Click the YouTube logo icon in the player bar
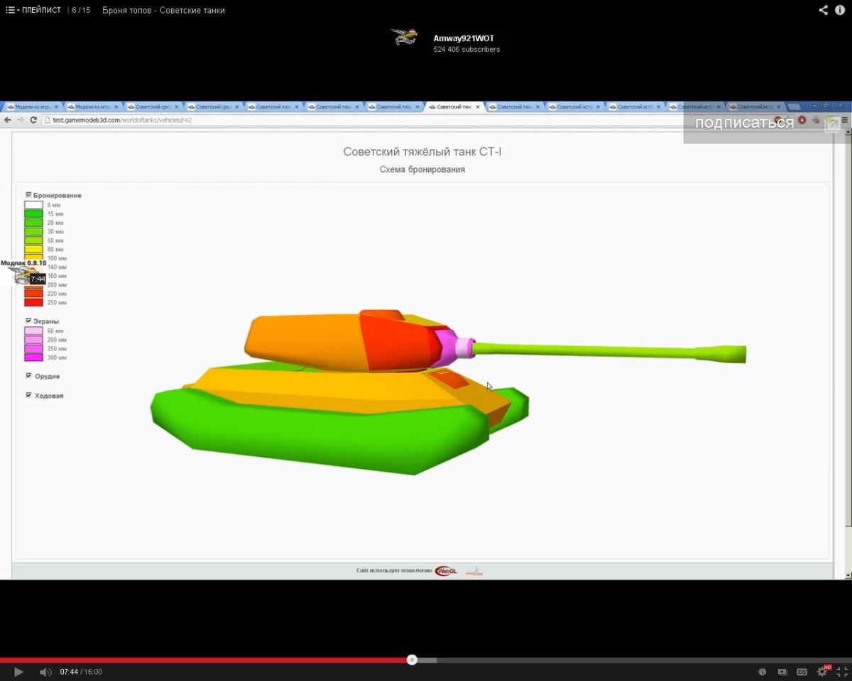852x681 pixels. tap(782, 672)
